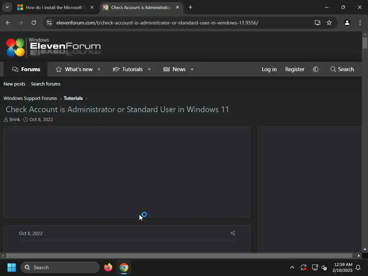Open Chrome three-dot menu
Screen dimensions: 368x276
tap(360, 23)
